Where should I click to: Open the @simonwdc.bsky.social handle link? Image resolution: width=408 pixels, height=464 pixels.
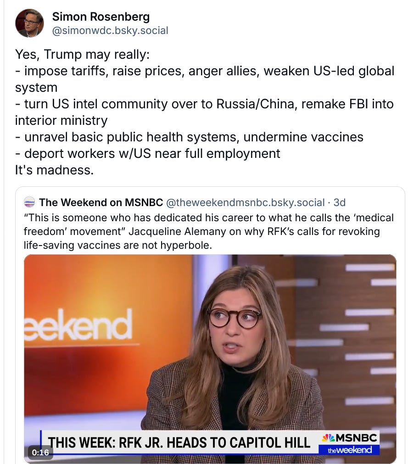point(110,30)
